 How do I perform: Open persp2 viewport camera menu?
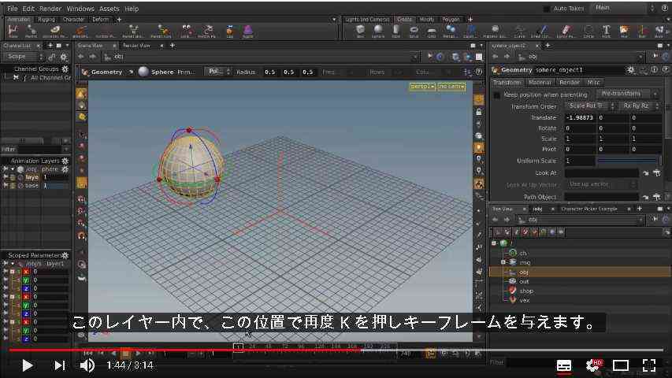click(421, 87)
